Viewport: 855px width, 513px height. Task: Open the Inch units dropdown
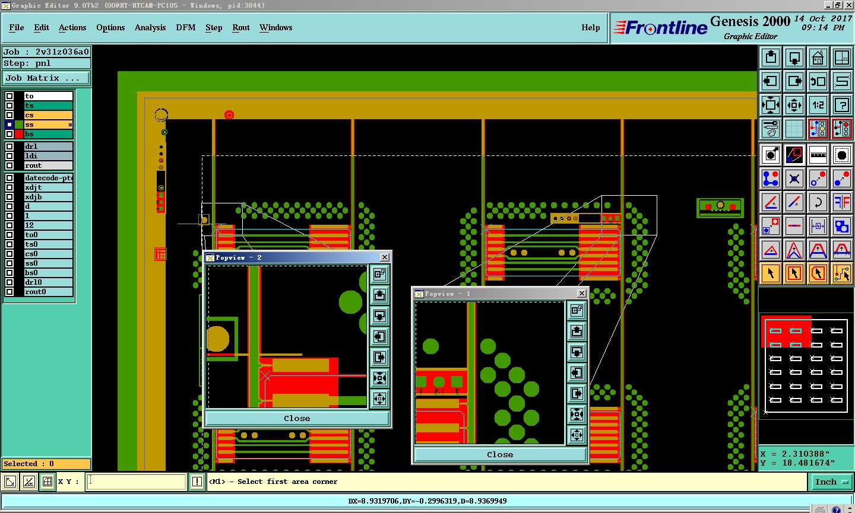tap(832, 482)
